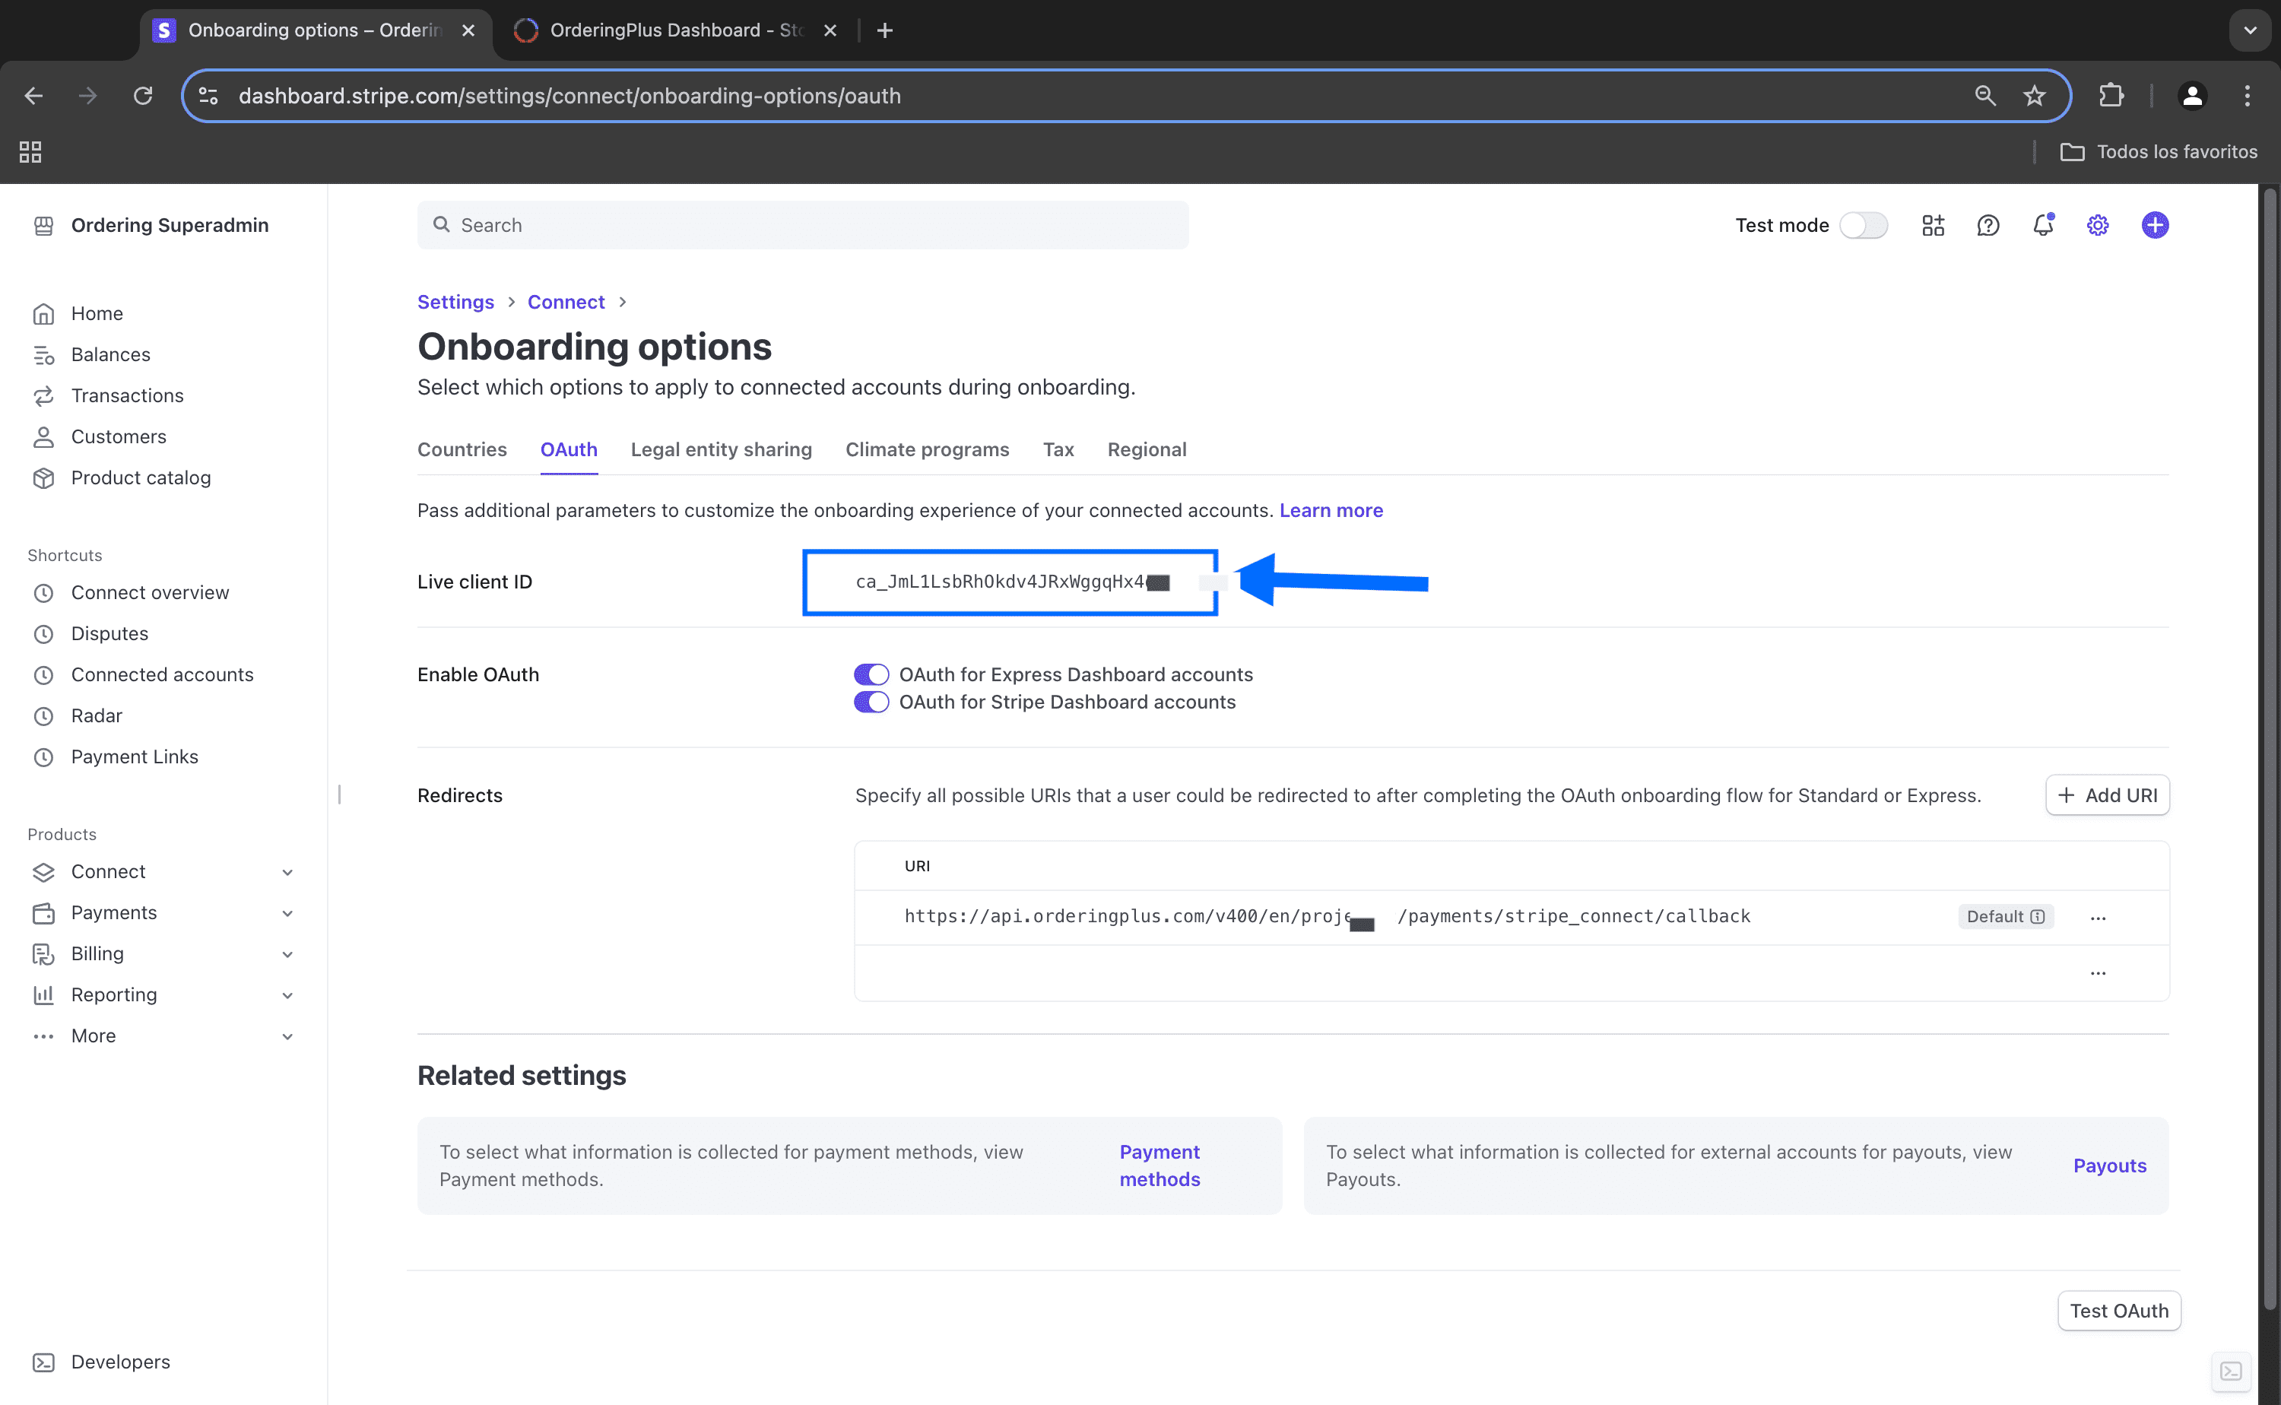Open the Chrome profile avatar
2281x1405 pixels.
(x=2192, y=96)
